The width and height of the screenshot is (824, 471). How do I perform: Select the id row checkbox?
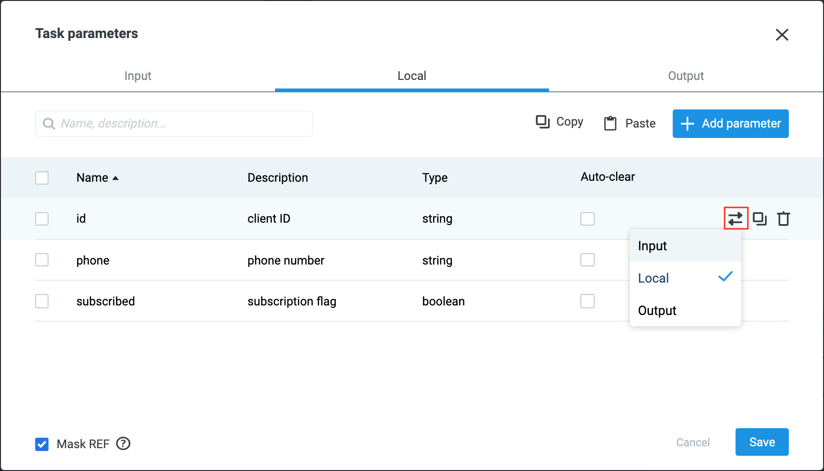[x=42, y=219]
